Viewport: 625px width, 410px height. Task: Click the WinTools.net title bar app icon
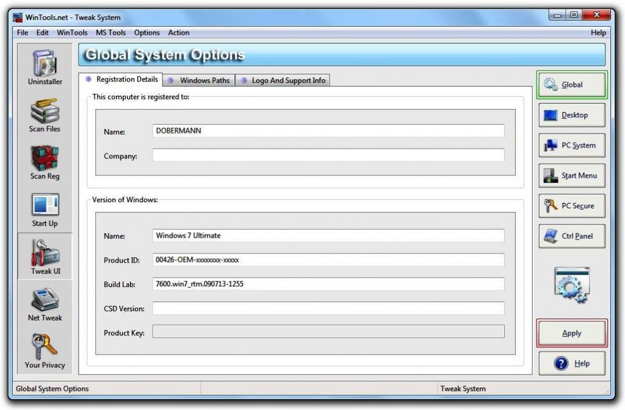pos(18,18)
